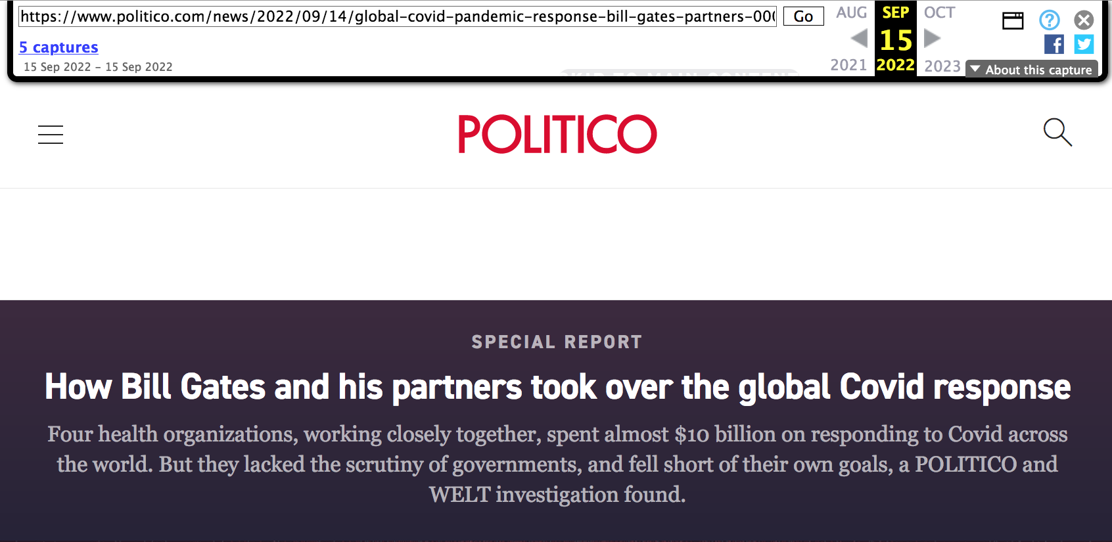The height and width of the screenshot is (542, 1112).
Task: Open the 5 captures link
Action: pyautogui.click(x=58, y=47)
